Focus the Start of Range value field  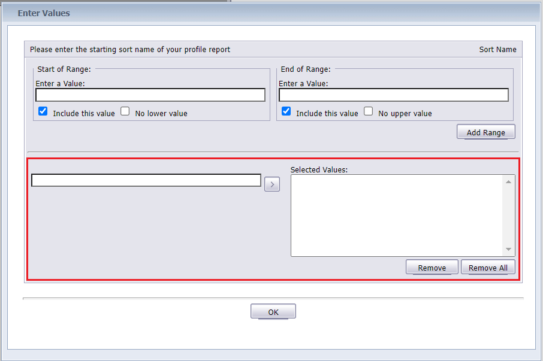click(x=150, y=95)
